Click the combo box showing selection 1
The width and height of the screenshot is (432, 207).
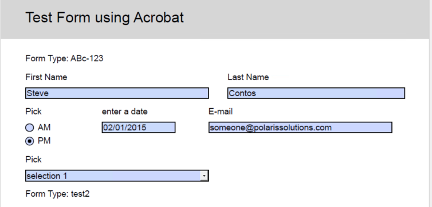117,176
